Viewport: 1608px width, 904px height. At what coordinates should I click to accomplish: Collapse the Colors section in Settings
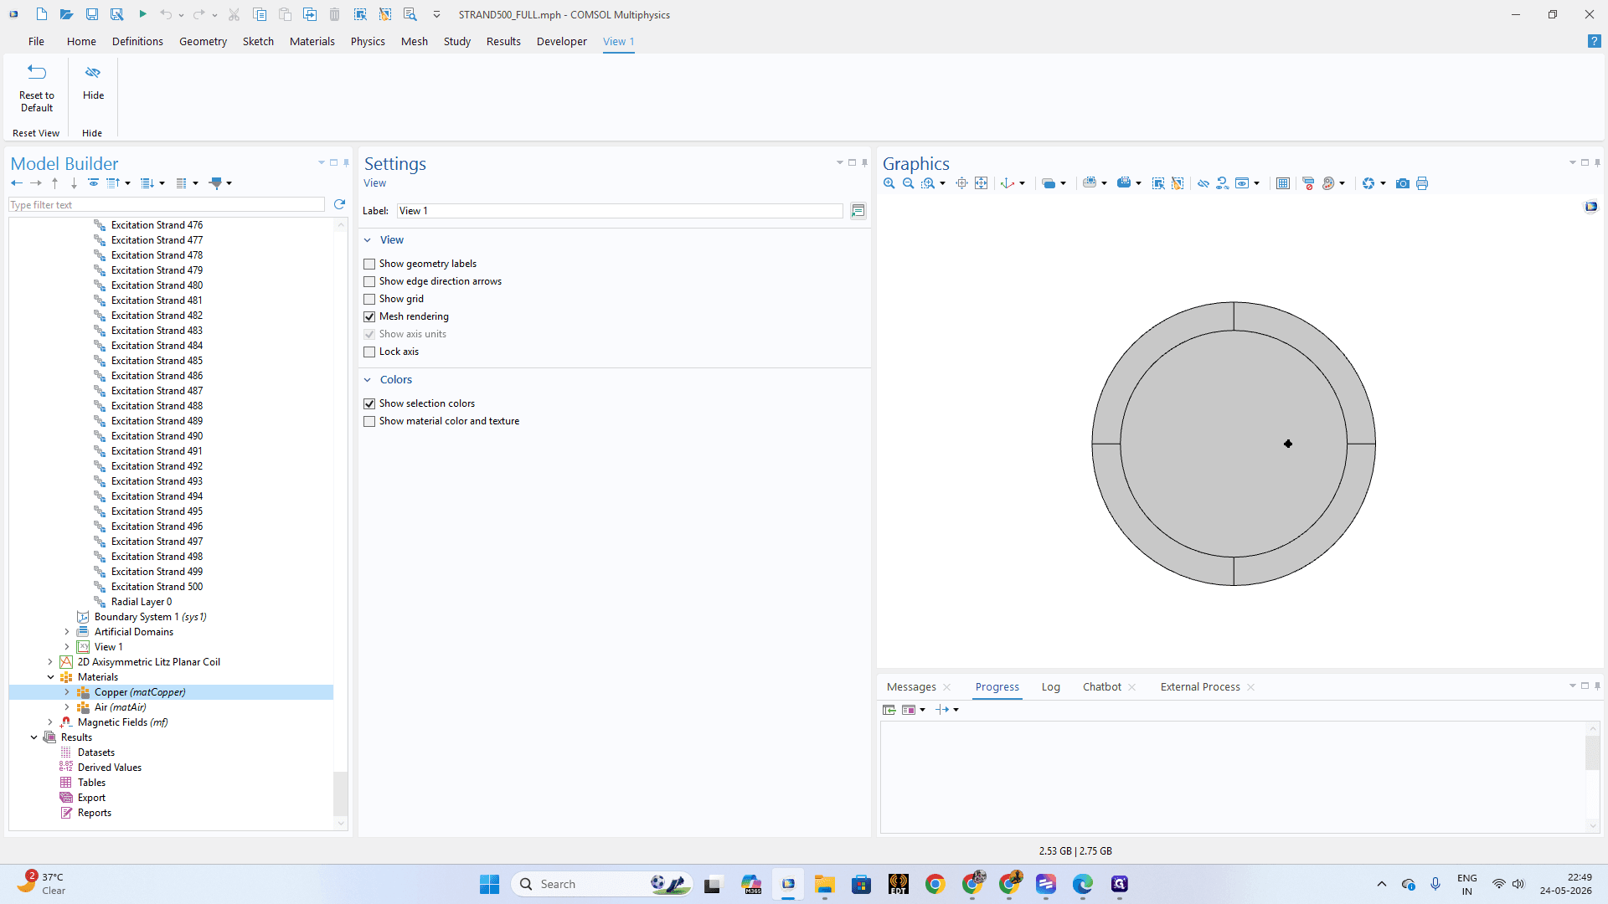pos(367,380)
